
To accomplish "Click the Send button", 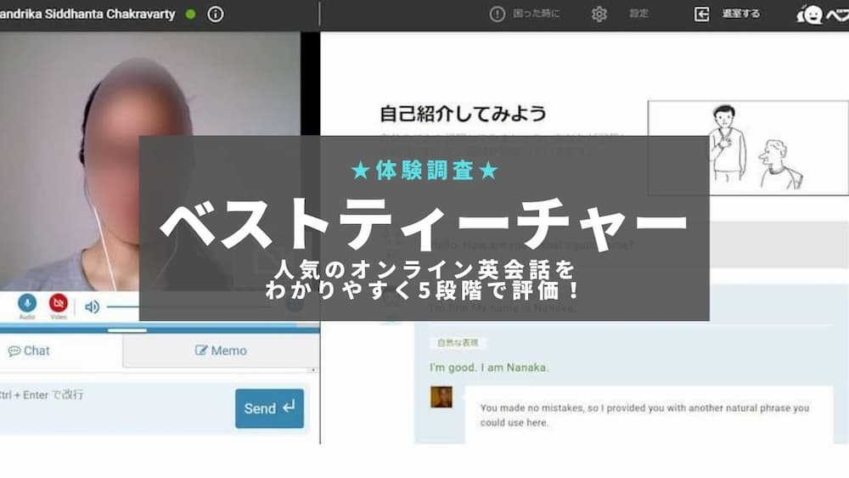I will click(x=269, y=408).
